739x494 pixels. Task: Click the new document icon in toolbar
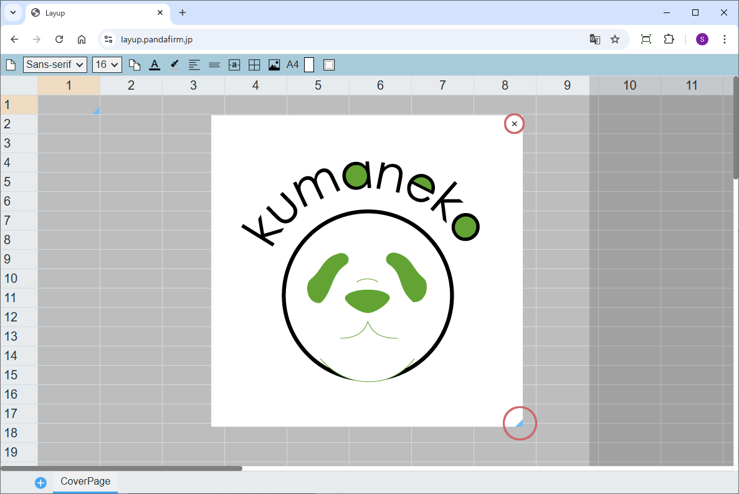tap(11, 65)
